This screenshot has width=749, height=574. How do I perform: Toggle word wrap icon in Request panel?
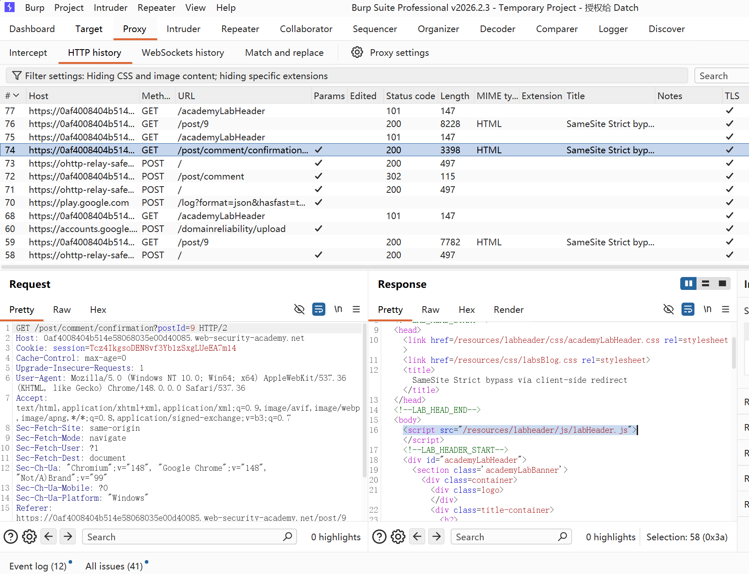[319, 309]
